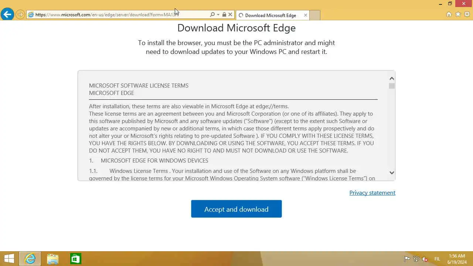This screenshot has width=473, height=266.
Task: Go back with the browser Back arrow
Action: (x=7, y=14)
